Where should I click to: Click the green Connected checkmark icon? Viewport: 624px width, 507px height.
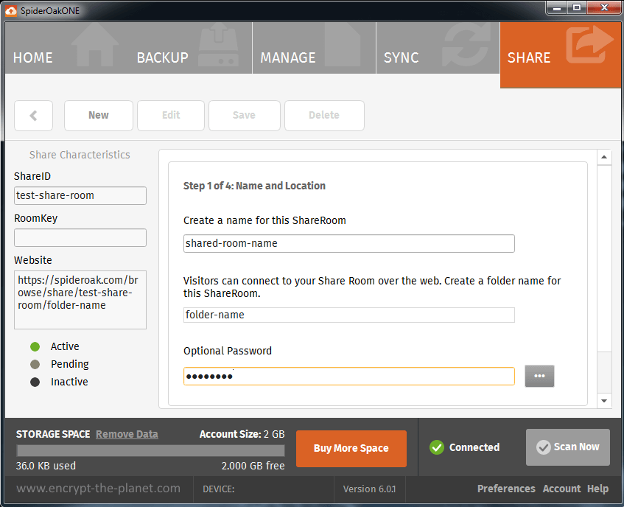[x=437, y=447]
